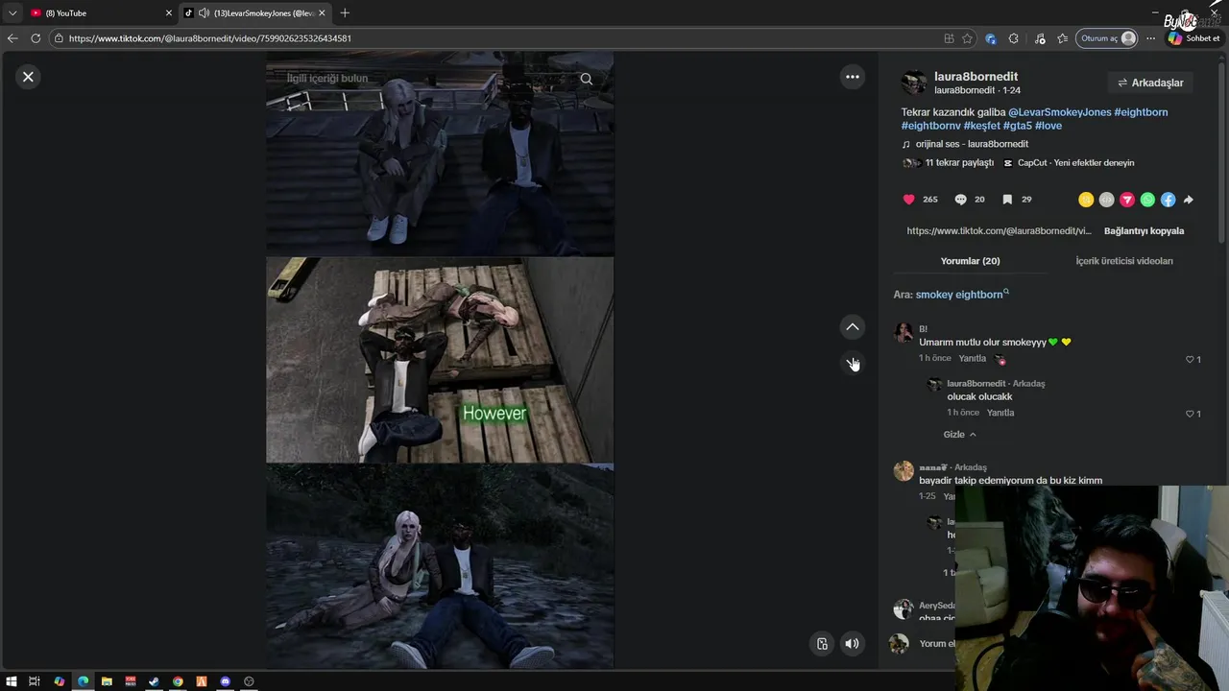This screenshot has height=691, width=1229.
Task: Open the #eightbornv hashtag
Action: pos(930,126)
